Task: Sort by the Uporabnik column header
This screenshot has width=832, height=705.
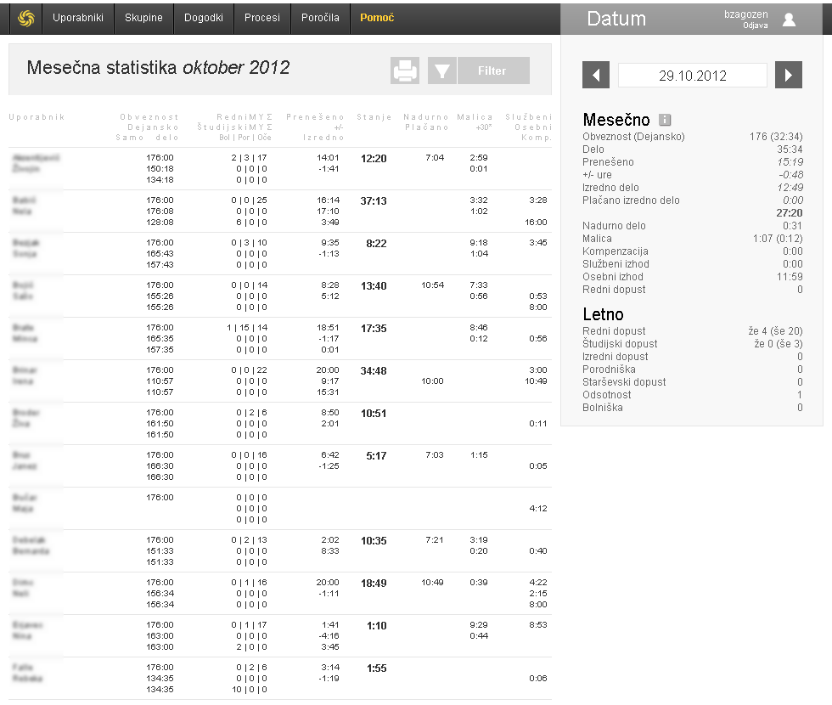Action: pos(36,116)
